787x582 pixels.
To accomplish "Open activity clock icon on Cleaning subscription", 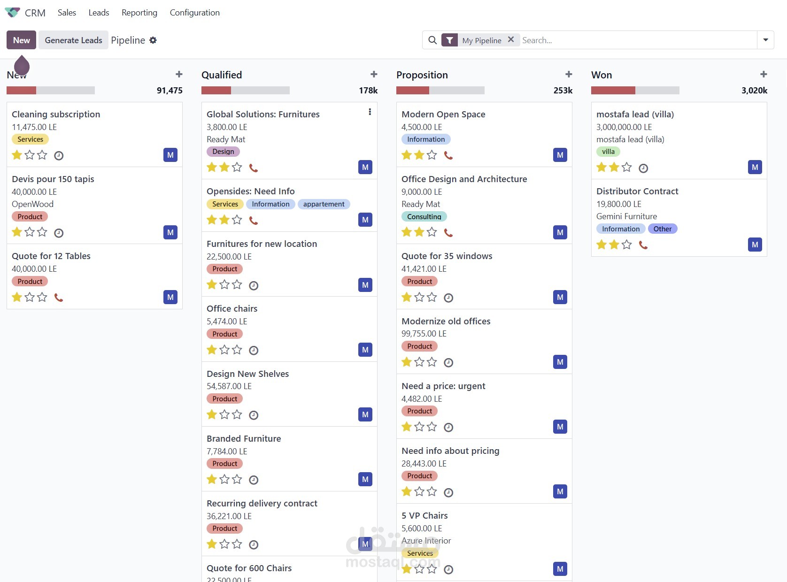I will [59, 155].
